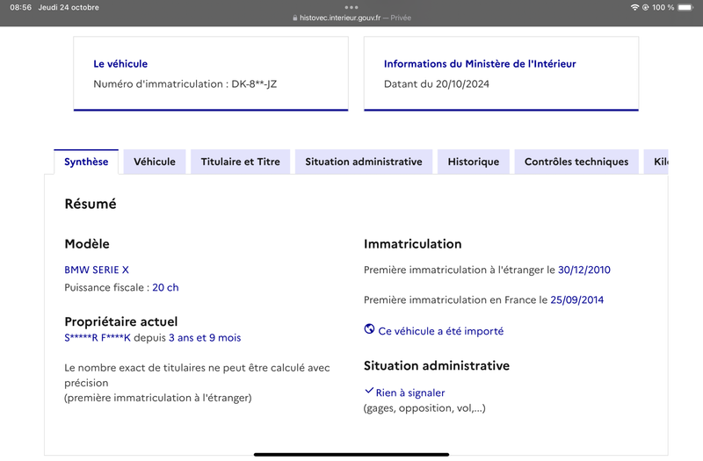Click the date 30/12/2010
The width and height of the screenshot is (703, 461).
[584, 270]
